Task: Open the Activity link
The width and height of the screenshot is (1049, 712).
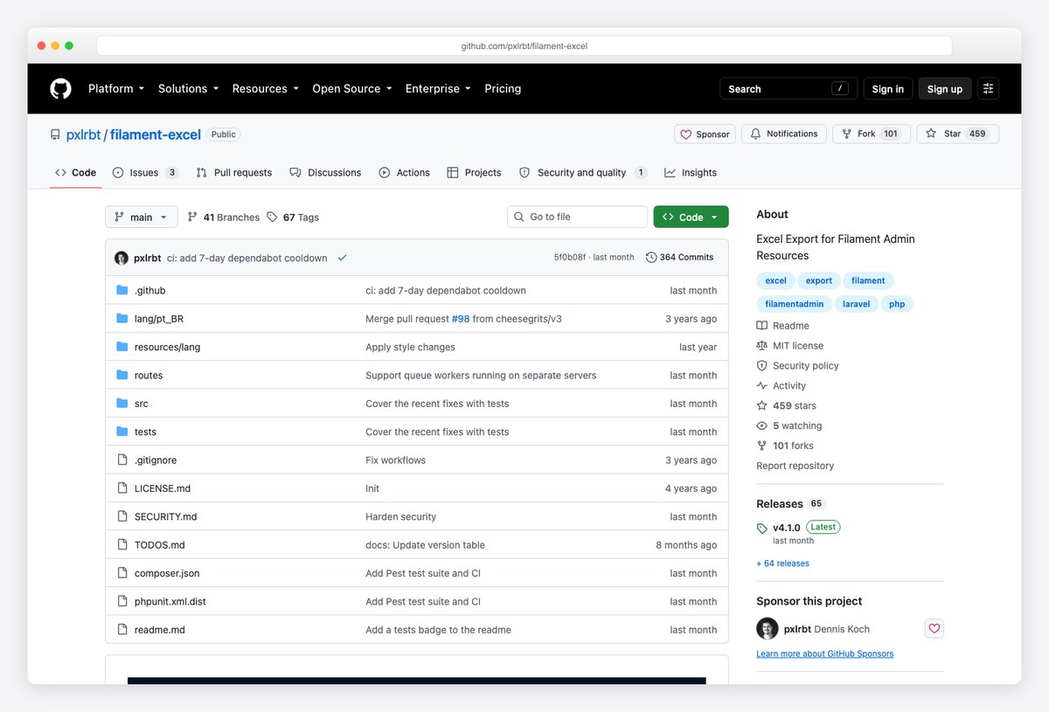Action: pyautogui.click(x=782, y=385)
